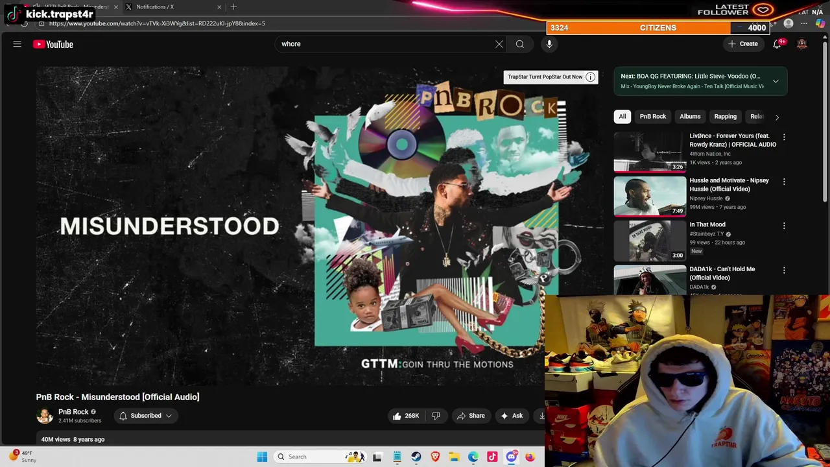Screen dimensions: 830x467
Task: Go to the YouTube home logo
Action: click(53, 44)
